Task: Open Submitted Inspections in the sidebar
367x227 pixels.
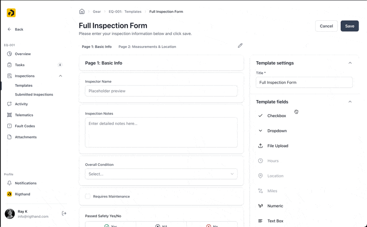Action: pyautogui.click(x=34, y=94)
